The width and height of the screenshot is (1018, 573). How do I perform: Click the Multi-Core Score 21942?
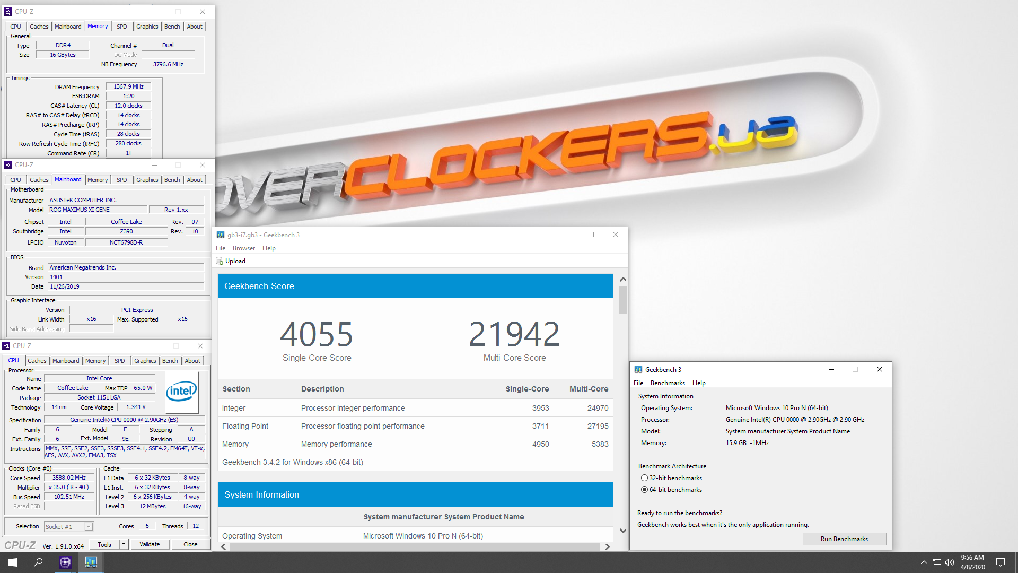(514, 334)
